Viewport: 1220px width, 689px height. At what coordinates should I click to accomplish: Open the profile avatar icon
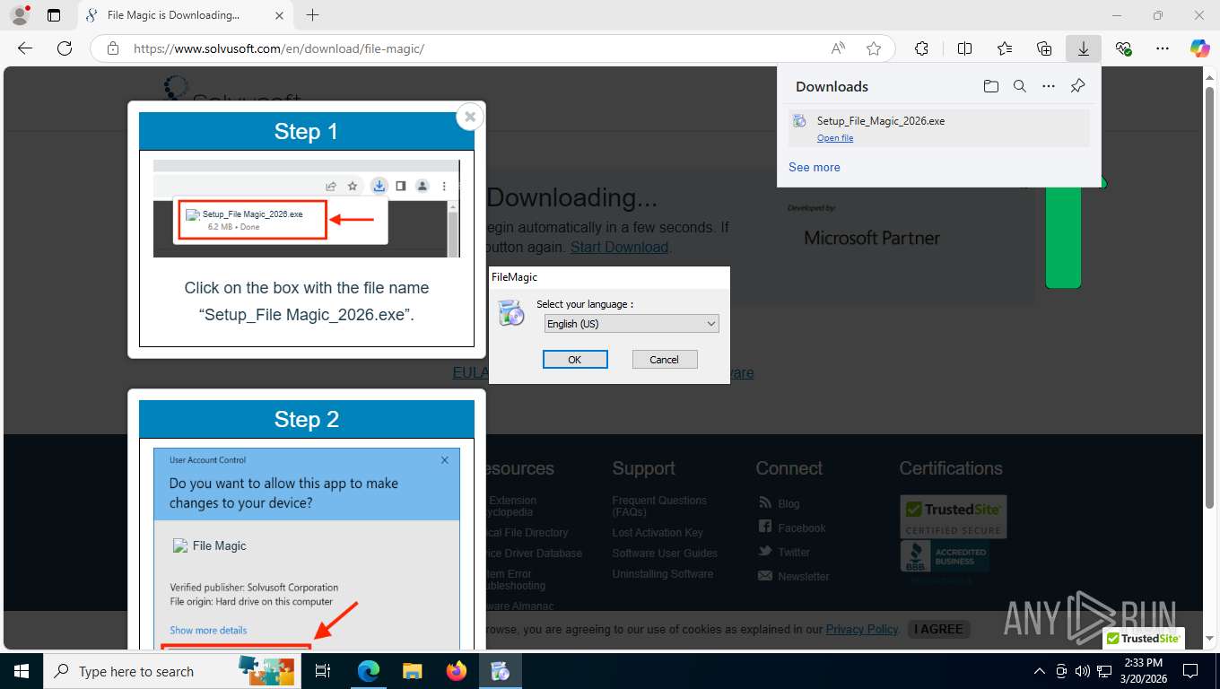click(19, 15)
